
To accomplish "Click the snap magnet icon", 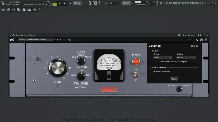I will point(106,4).
